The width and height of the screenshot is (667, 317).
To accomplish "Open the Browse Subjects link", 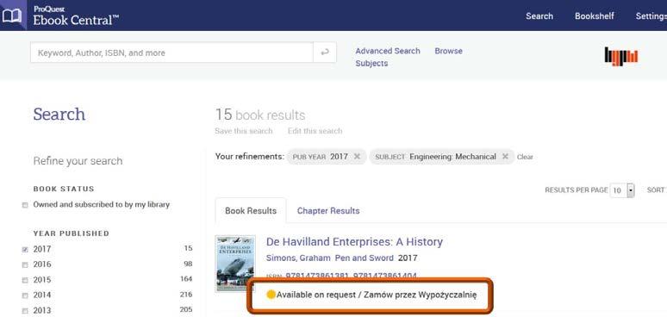I will pos(408,57).
